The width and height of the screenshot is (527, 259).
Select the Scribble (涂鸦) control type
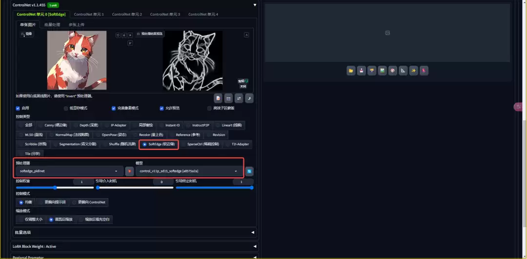tap(33, 144)
